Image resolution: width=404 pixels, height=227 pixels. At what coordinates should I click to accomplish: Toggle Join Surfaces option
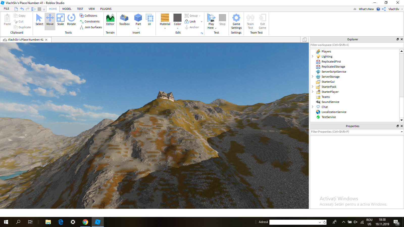[x=91, y=27]
